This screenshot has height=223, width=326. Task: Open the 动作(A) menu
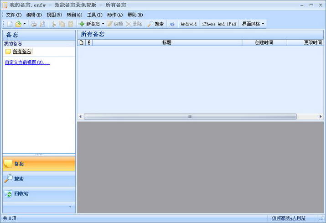[115, 15]
